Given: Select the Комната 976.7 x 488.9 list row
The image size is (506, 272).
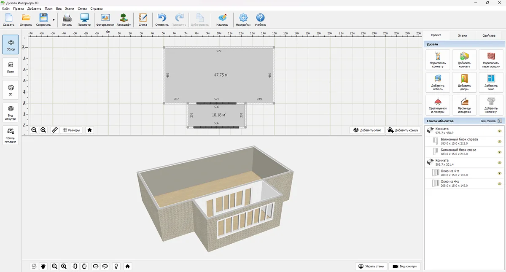Looking at the screenshot, I should [x=464, y=131].
